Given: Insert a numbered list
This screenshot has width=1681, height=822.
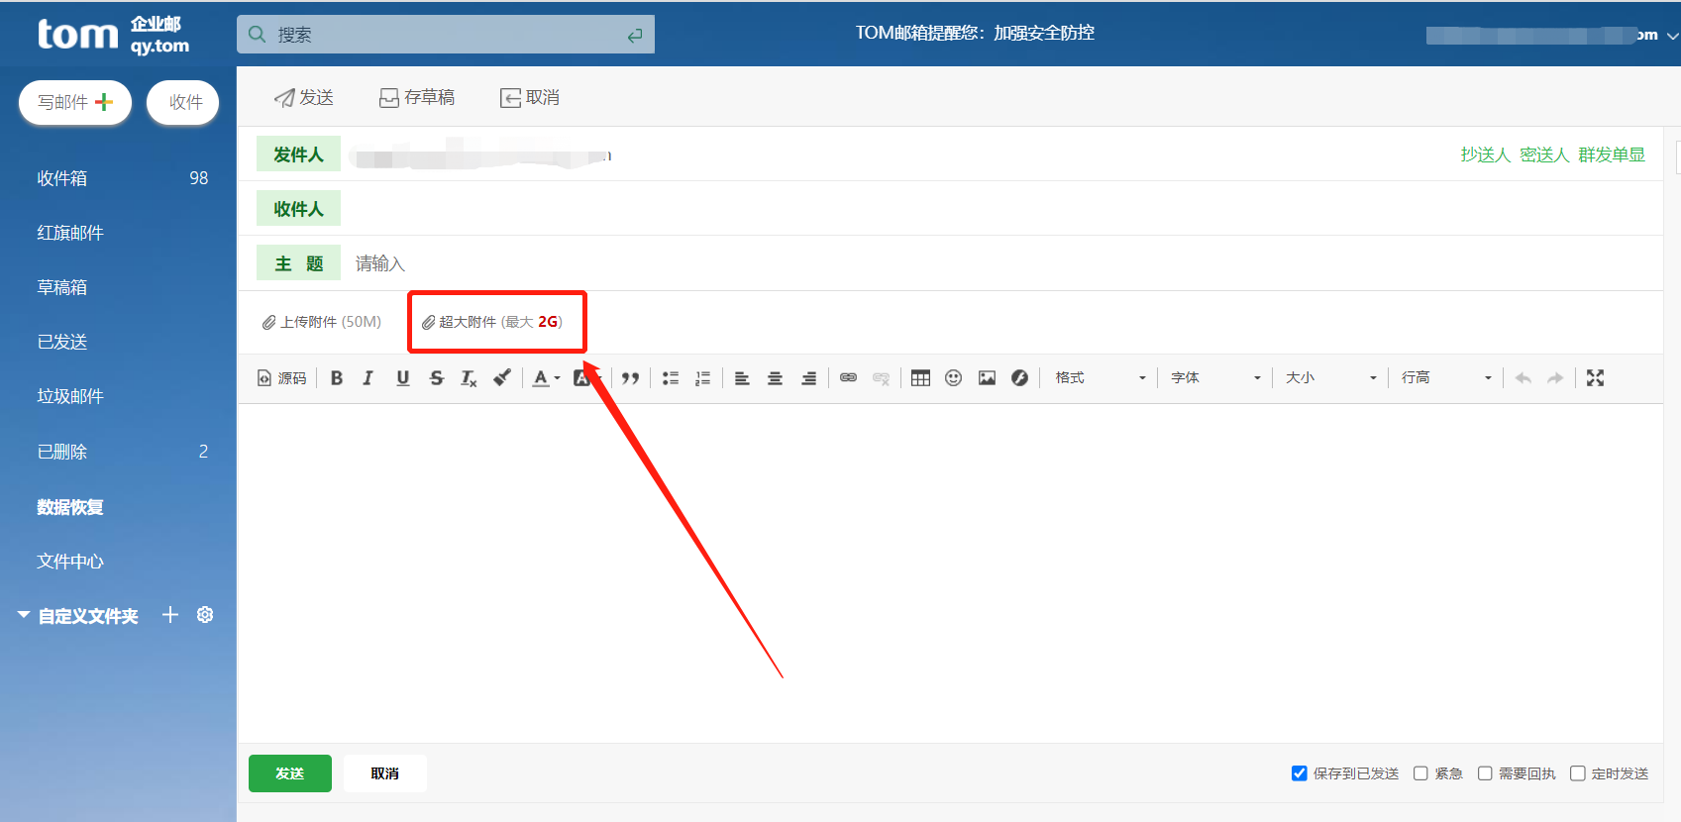Looking at the screenshot, I should click(703, 377).
